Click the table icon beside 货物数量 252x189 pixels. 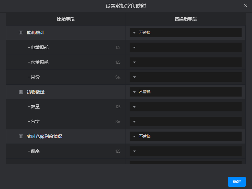point(21,92)
